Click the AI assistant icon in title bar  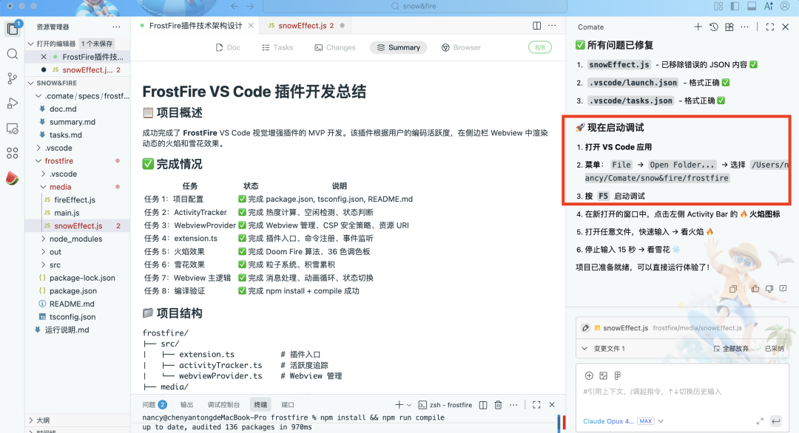coord(769,6)
